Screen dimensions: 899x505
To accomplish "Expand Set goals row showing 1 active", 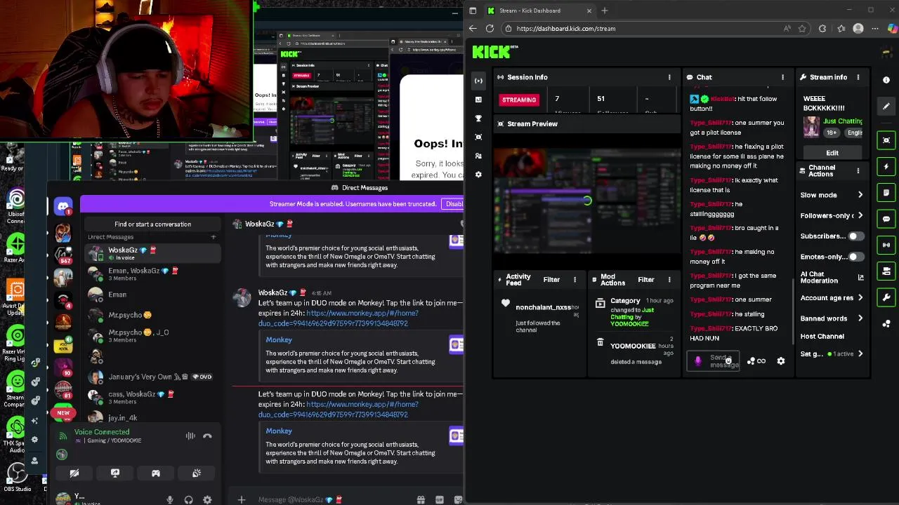I will click(x=832, y=354).
